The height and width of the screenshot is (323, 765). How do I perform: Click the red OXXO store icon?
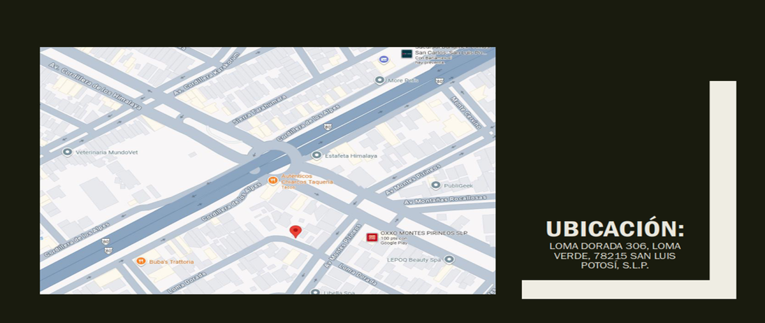point(371,237)
